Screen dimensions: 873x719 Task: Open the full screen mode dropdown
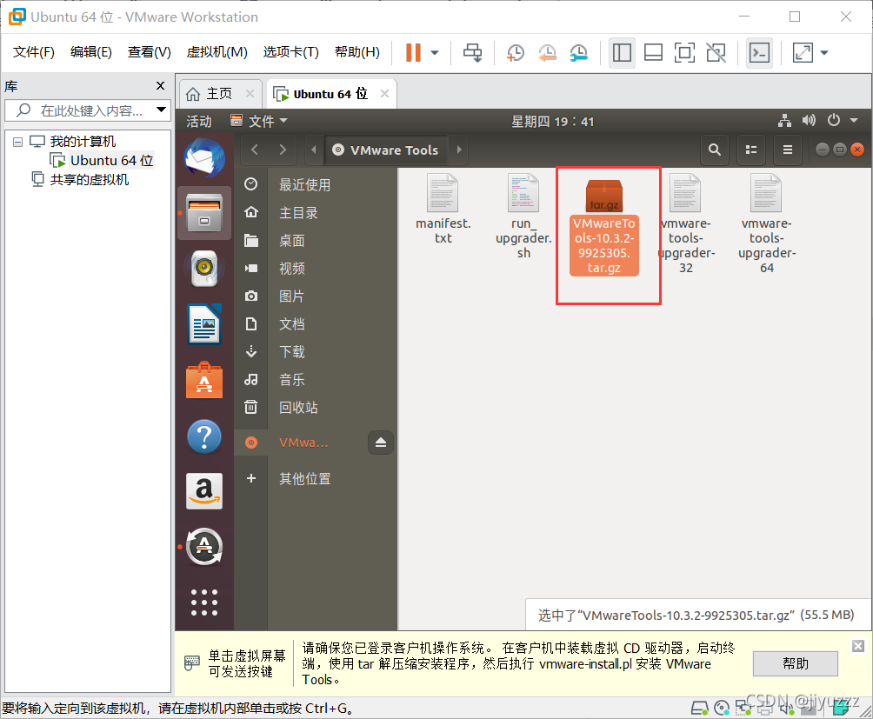pyautogui.click(x=823, y=53)
